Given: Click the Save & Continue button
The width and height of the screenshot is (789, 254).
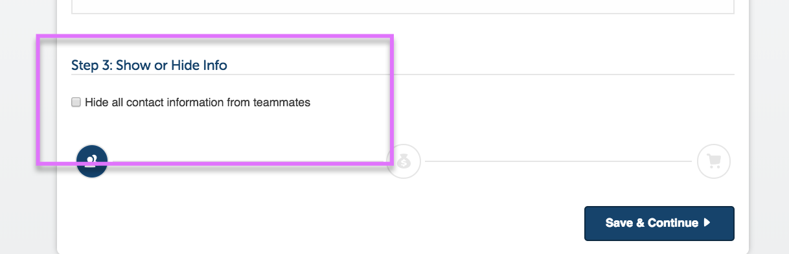Looking at the screenshot, I should 659,224.
